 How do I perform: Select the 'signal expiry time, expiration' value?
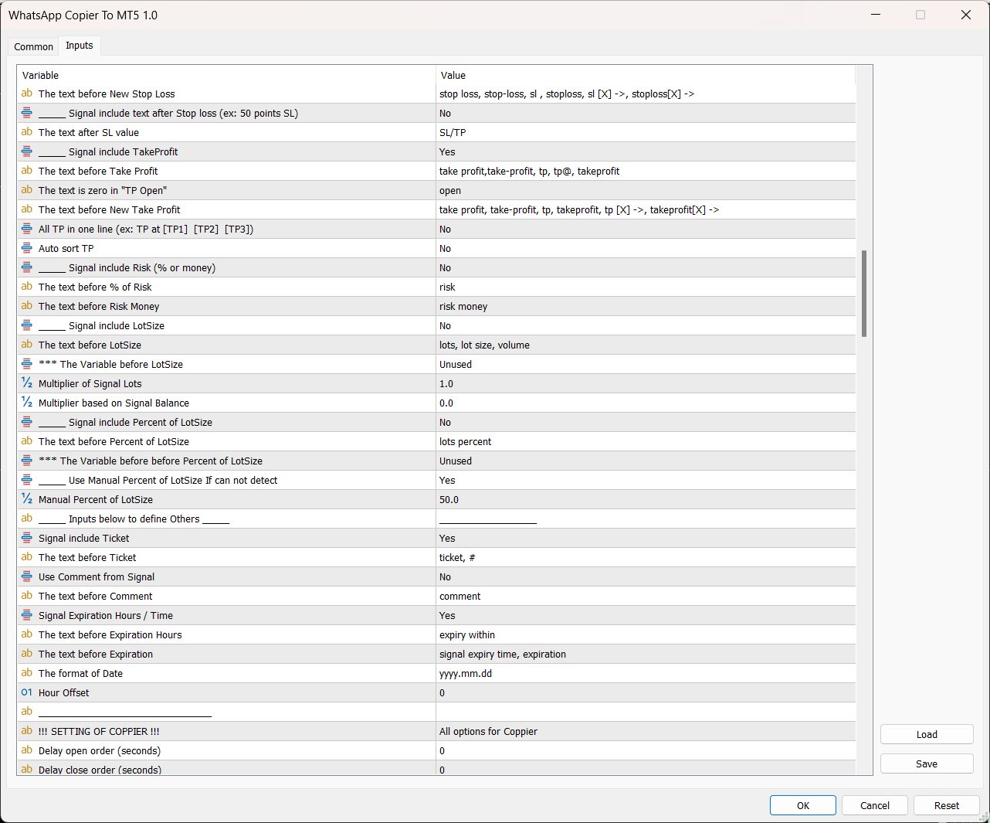(646, 654)
